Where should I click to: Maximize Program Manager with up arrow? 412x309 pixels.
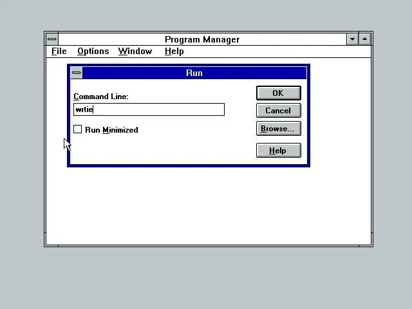365,39
